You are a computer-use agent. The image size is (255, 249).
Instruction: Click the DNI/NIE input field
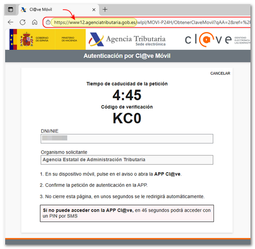point(127,138)
